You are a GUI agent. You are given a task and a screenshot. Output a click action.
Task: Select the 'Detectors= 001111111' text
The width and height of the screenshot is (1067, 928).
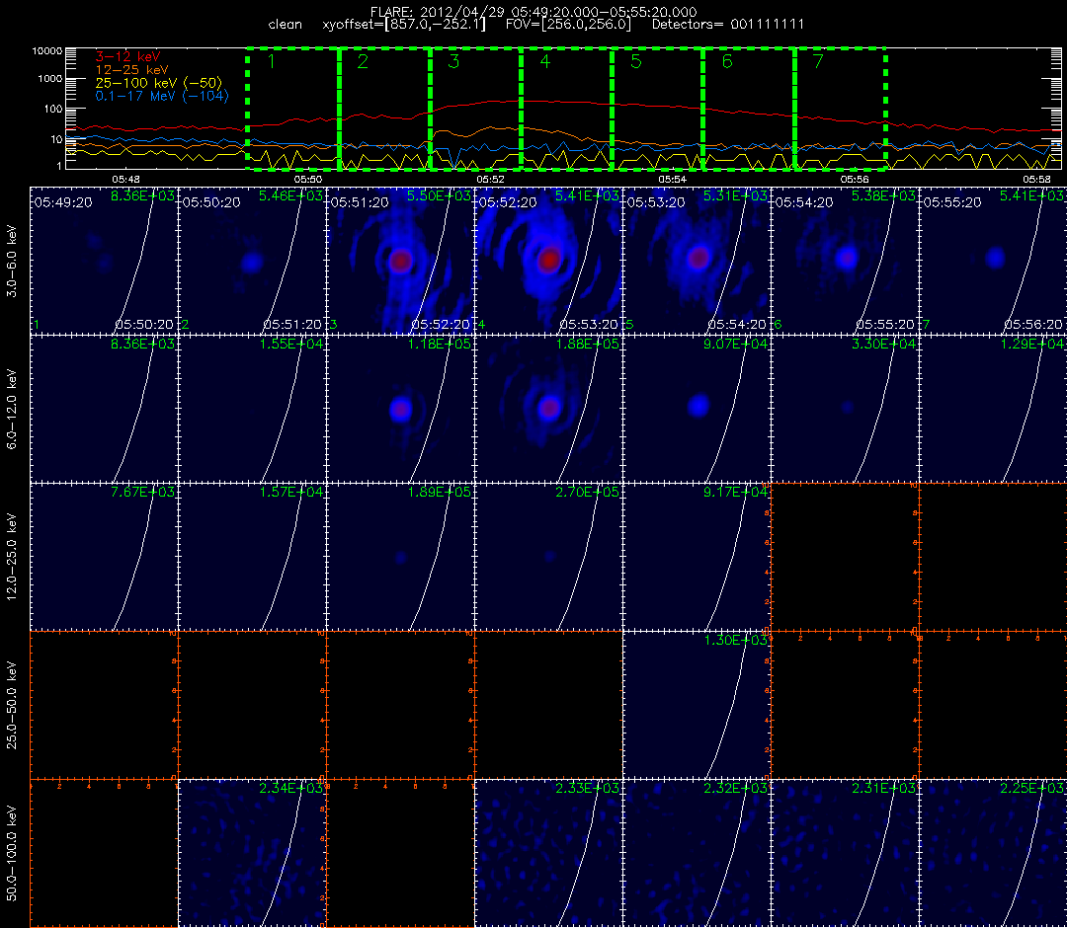pos(728,25)
